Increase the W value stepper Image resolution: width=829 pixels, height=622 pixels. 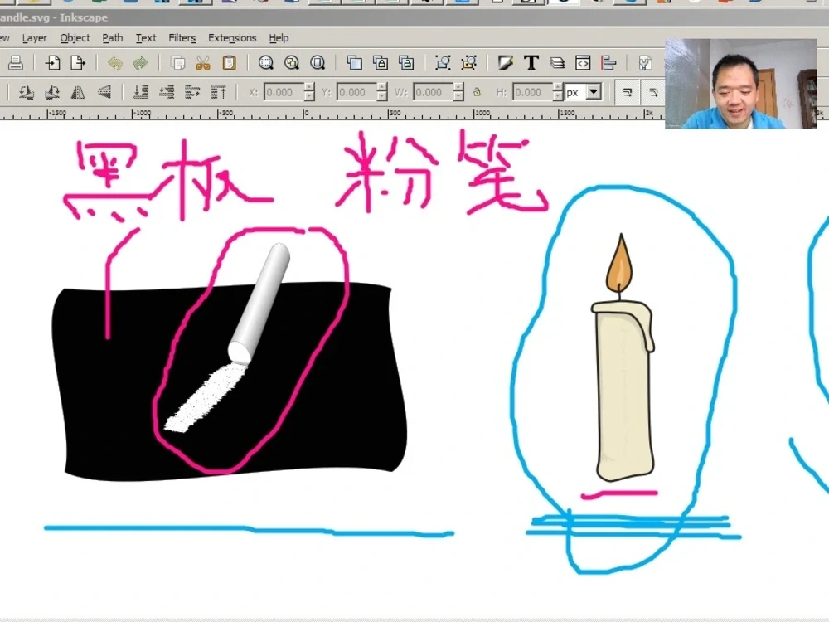[x=459, y=87]
